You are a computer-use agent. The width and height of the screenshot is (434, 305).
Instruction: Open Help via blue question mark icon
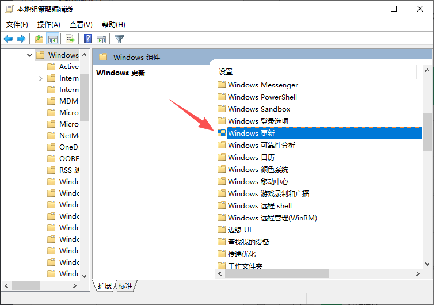pyautogui.click(x=87, y=39)
